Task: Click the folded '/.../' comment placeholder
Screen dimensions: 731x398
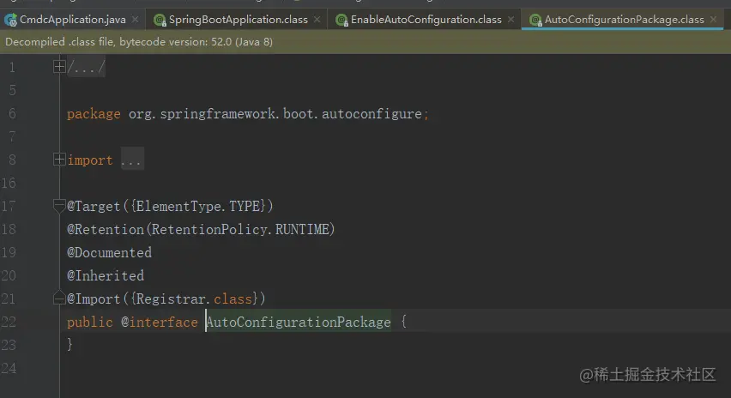Action: click(x=87, y=67)
